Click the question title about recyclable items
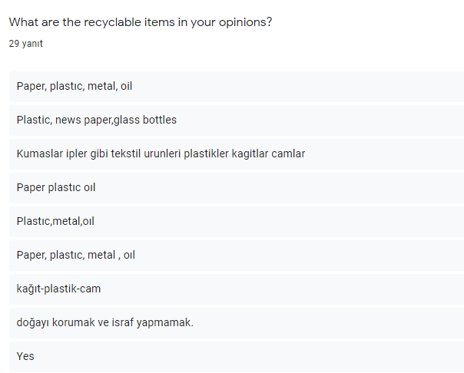This screenshot has width=464, height=373. coord(140,22)
